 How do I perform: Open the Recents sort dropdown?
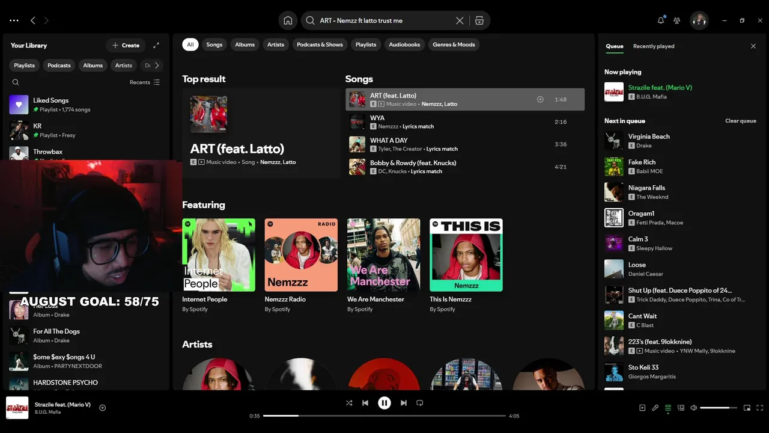pyautogui.click(x=145, y=82)
